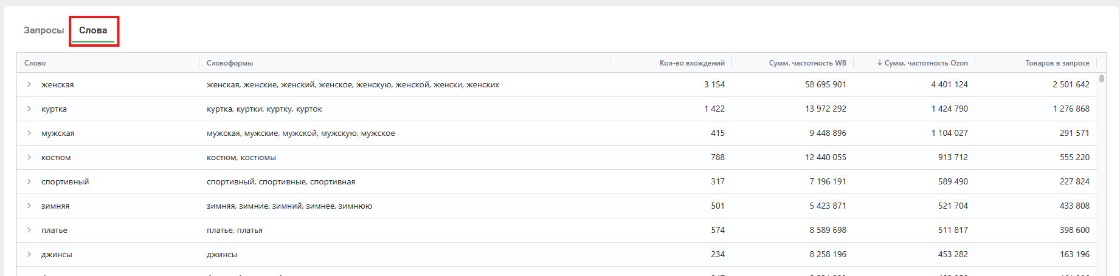Switch to the Запросы tab
This screenshot has width=1120, height=276.
point(44,30)
